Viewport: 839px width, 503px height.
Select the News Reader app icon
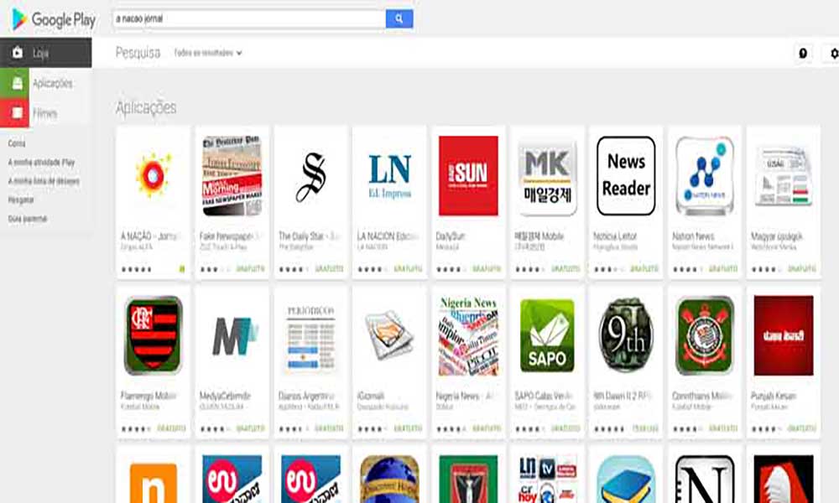[x=626, y=175]
